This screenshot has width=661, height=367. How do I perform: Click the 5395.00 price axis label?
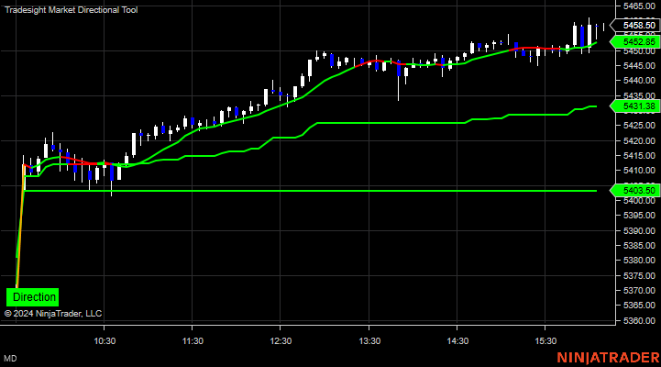tap(639, 216)
